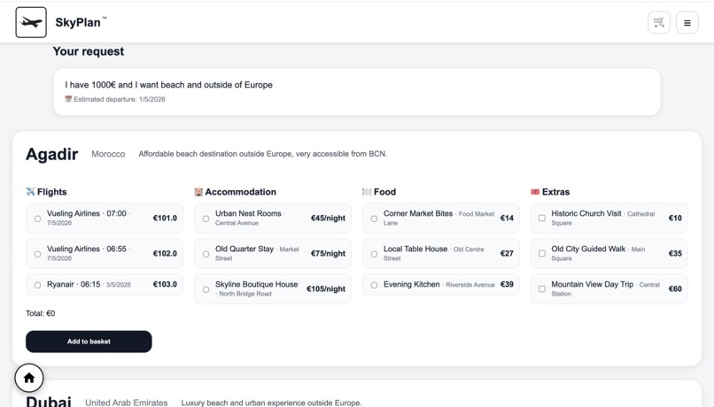Click the calendar icon beside estimated departure
The image size is (714, 407).
pos(68,99)
